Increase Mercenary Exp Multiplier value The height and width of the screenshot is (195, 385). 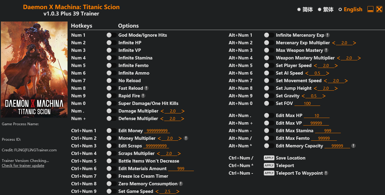point(355,43)
